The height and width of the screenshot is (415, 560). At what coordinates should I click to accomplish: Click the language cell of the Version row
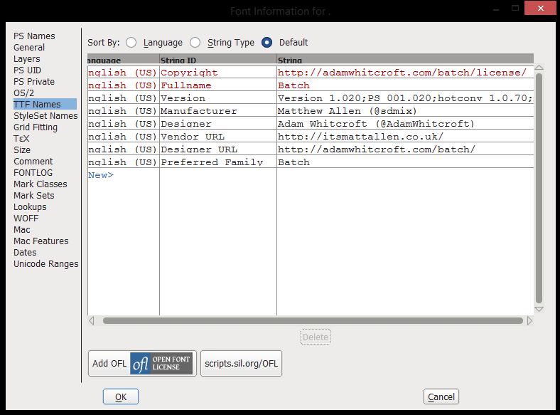pyautogui.click(x=123, y=98)
